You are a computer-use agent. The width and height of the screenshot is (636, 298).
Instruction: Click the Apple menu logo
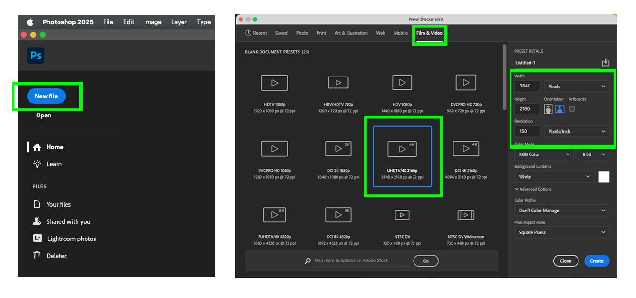pyautogui.click(x=30, y=22)
